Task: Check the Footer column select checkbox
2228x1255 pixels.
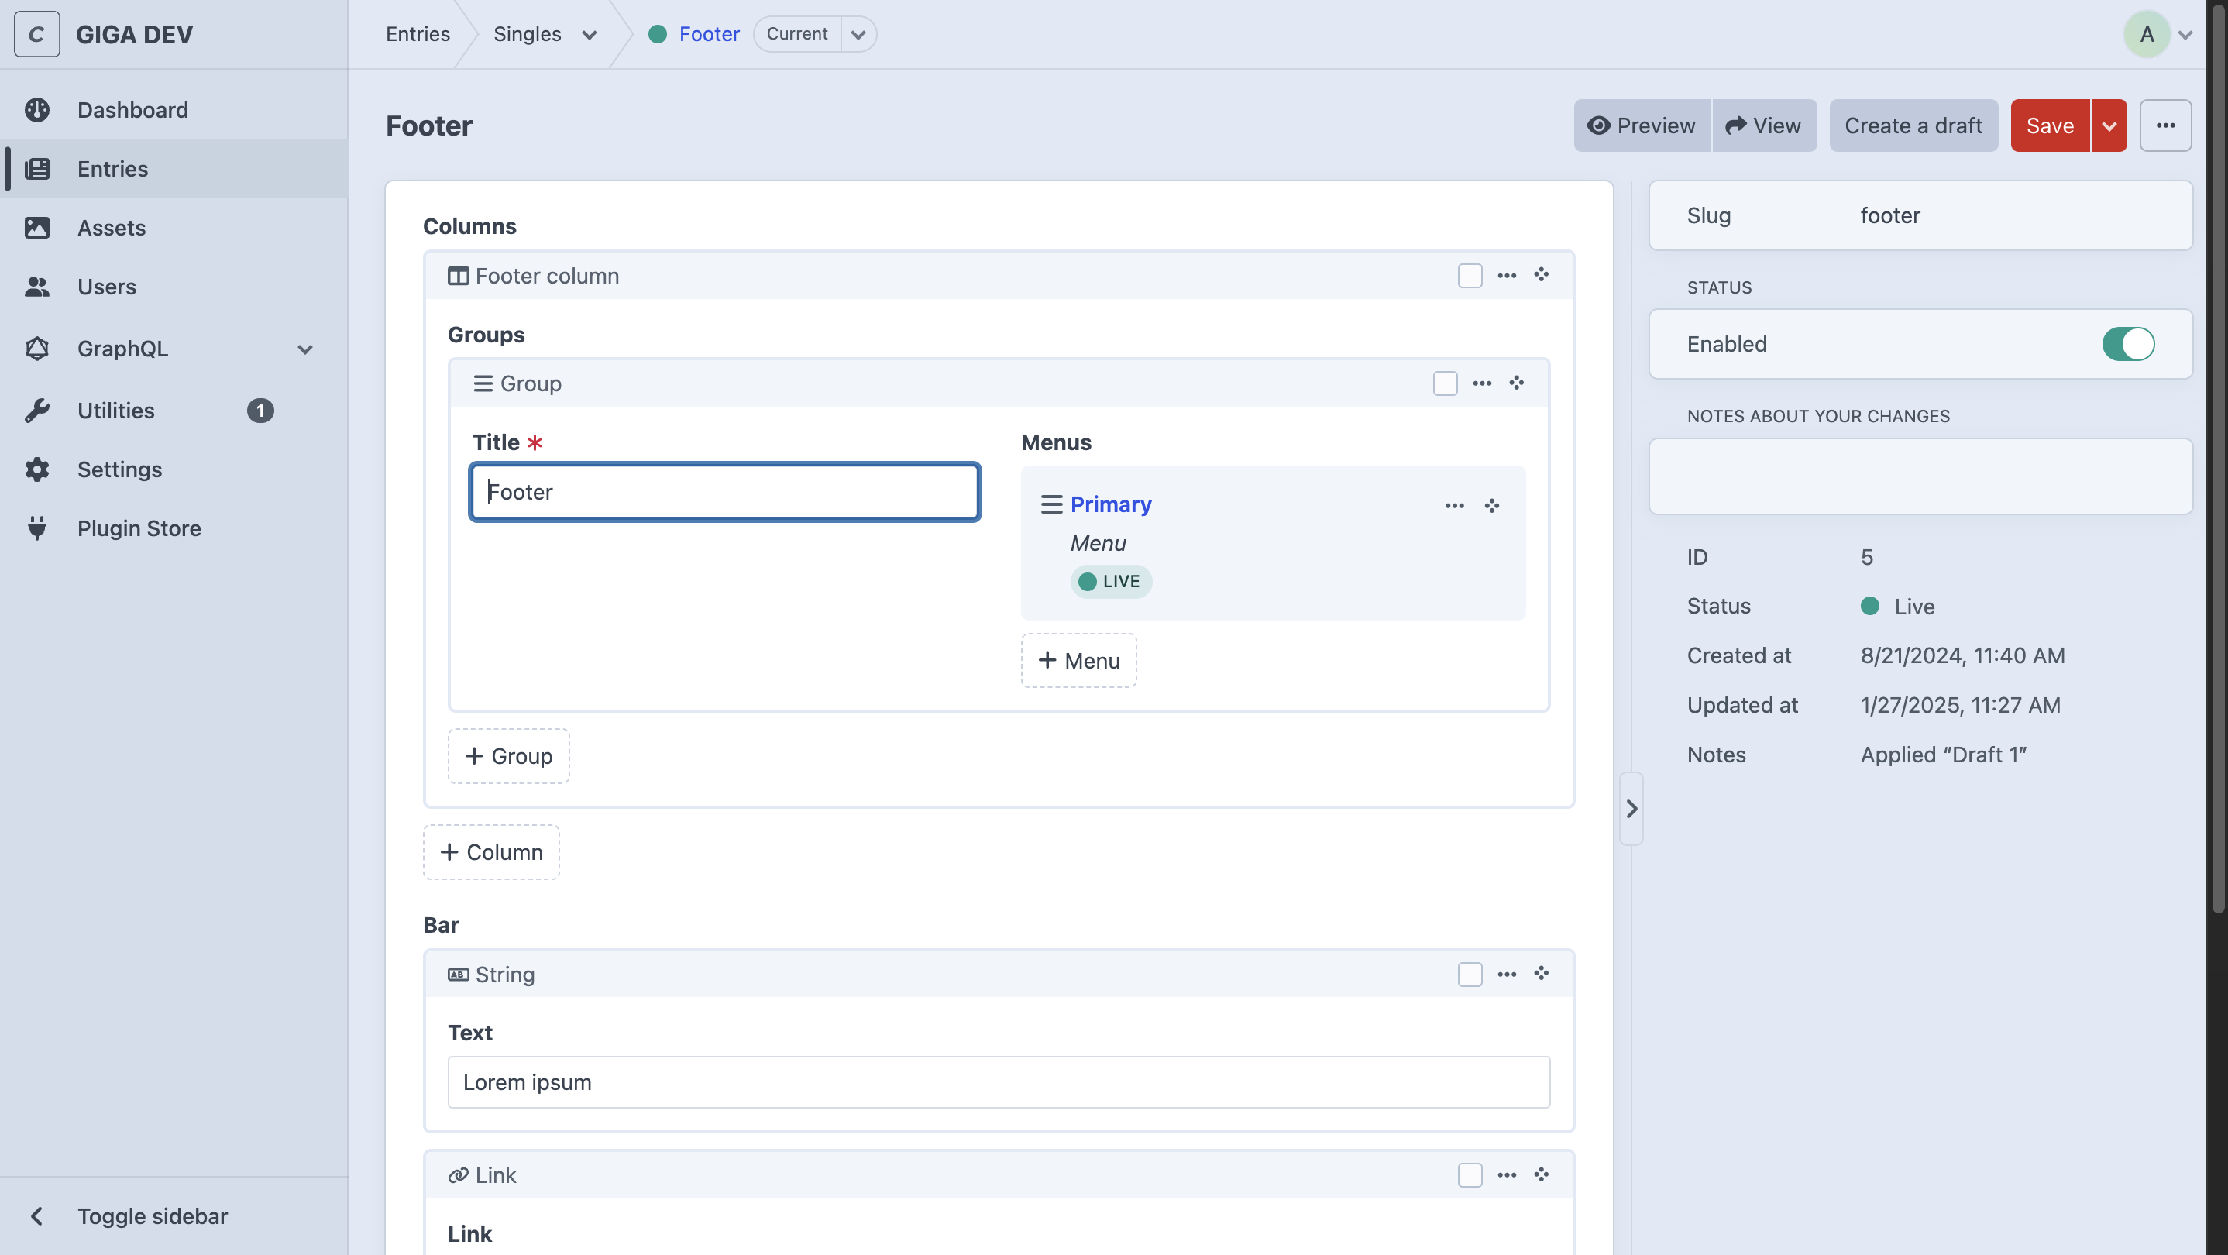Action: [1470, 275]
